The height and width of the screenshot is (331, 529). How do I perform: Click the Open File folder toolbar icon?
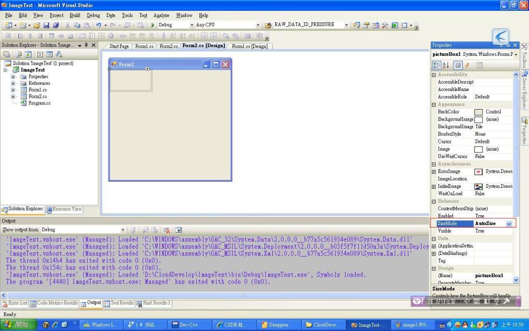[37, 25]
